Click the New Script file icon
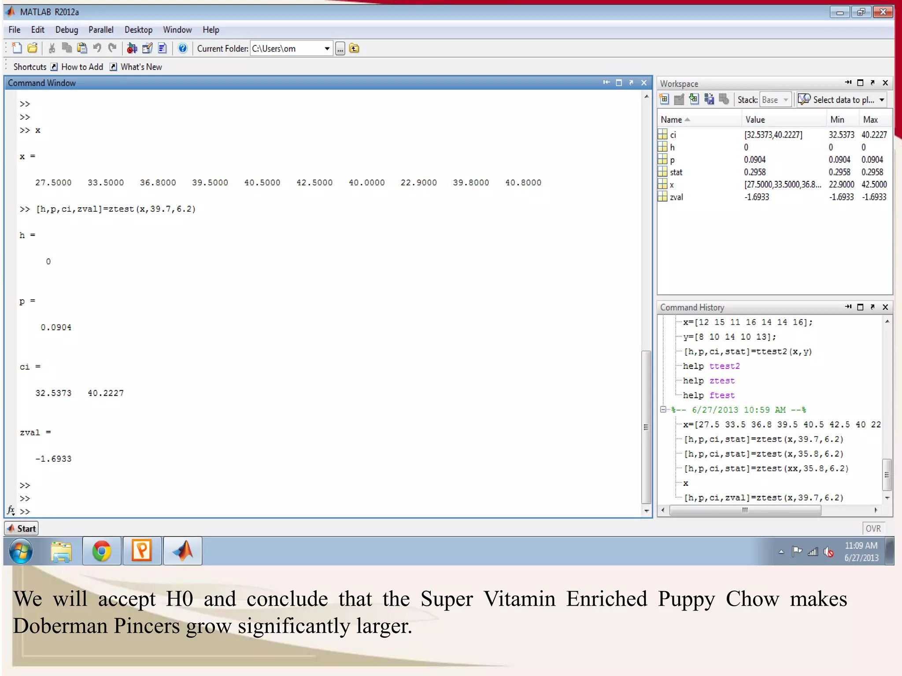Screen dimensions: 902x676 click(x=17, y=48)
